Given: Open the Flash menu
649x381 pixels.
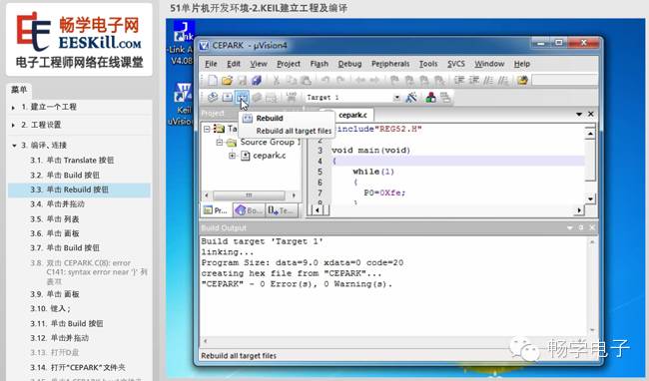Looking at the screenshot, I should tap(320, 64).
